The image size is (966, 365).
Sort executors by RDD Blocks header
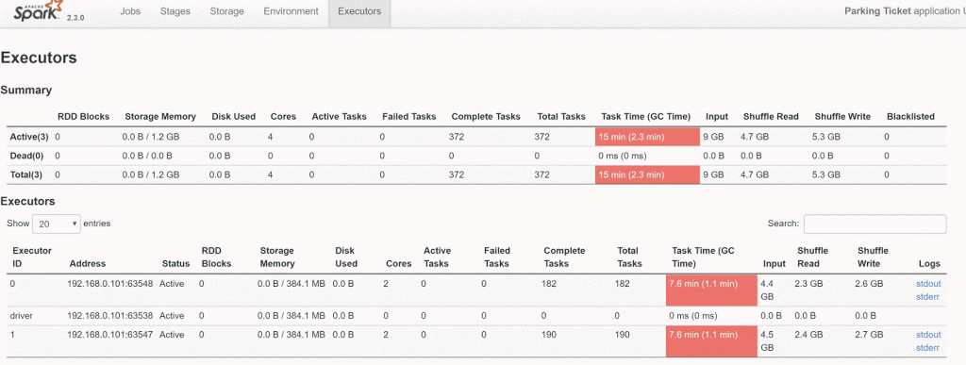point(216,257)
